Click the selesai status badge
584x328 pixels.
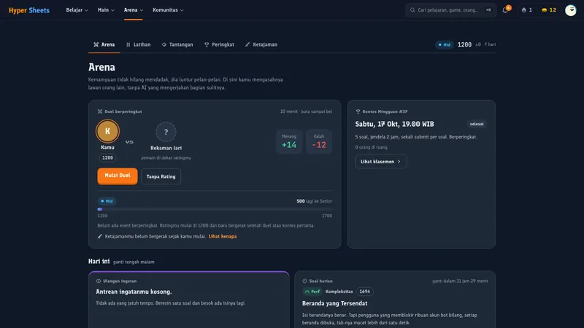477,124
